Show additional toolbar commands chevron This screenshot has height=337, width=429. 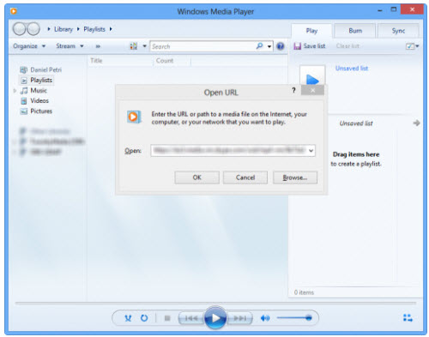(98, 46)
